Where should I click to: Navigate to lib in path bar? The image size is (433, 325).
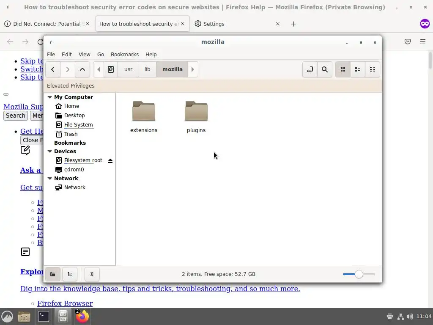click(147, 69)
